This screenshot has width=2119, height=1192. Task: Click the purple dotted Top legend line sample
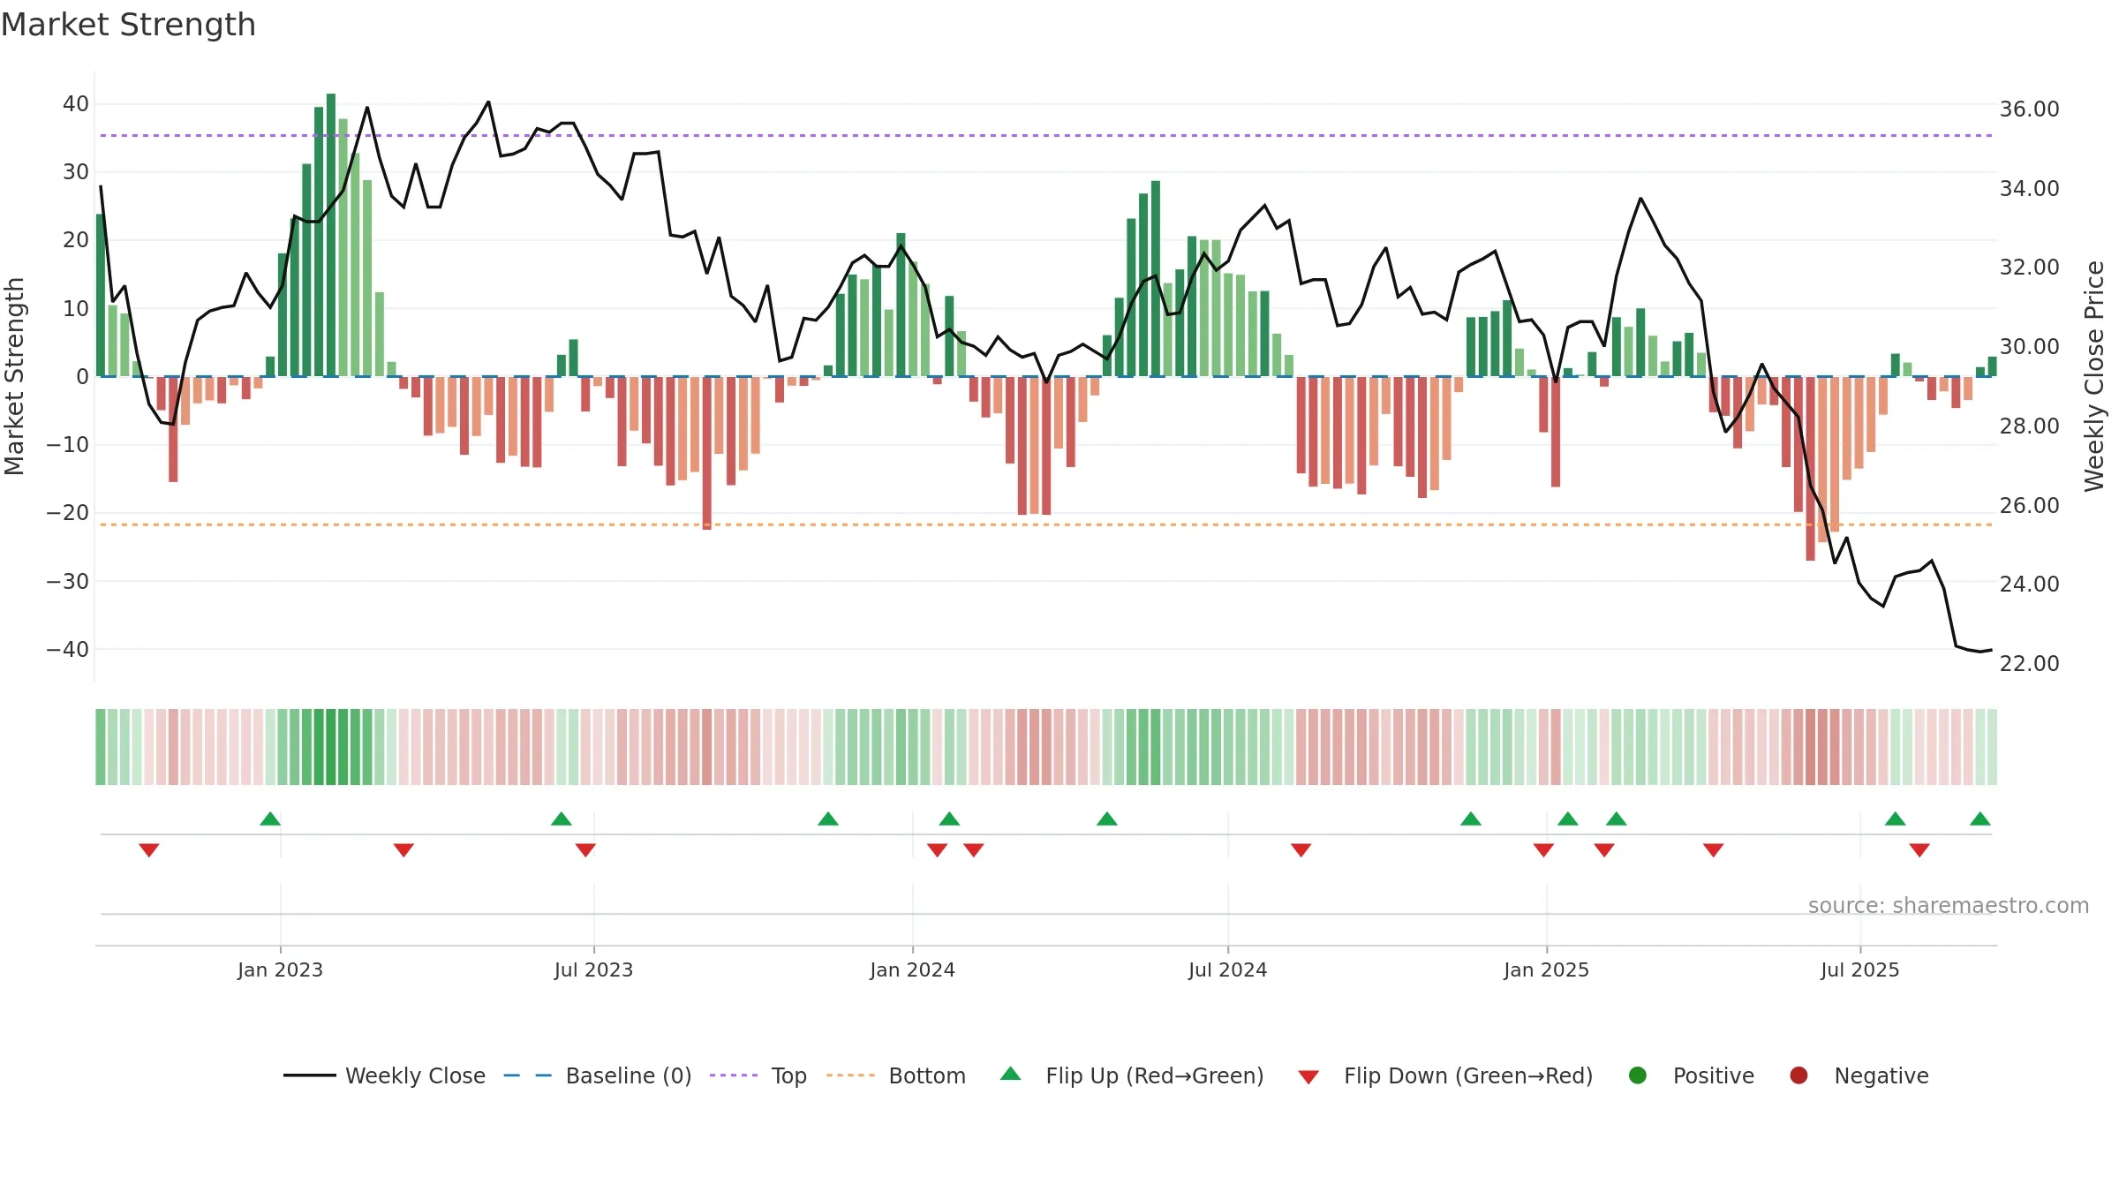coord(734,1075)
